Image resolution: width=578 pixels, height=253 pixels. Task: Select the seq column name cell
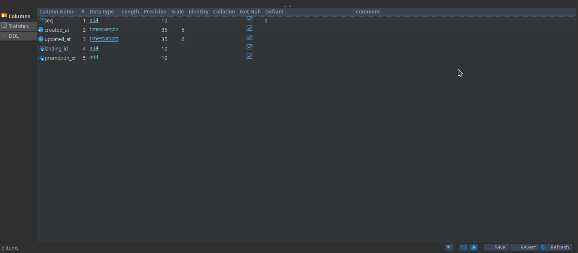tap(49, 21)
